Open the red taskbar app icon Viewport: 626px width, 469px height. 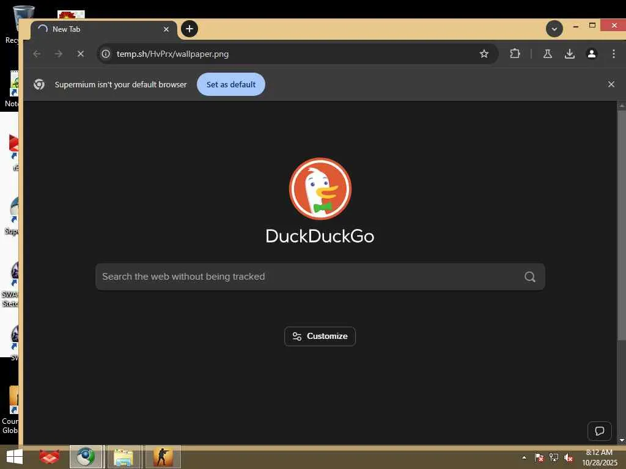pyautogui.click(x=49, y=457)
